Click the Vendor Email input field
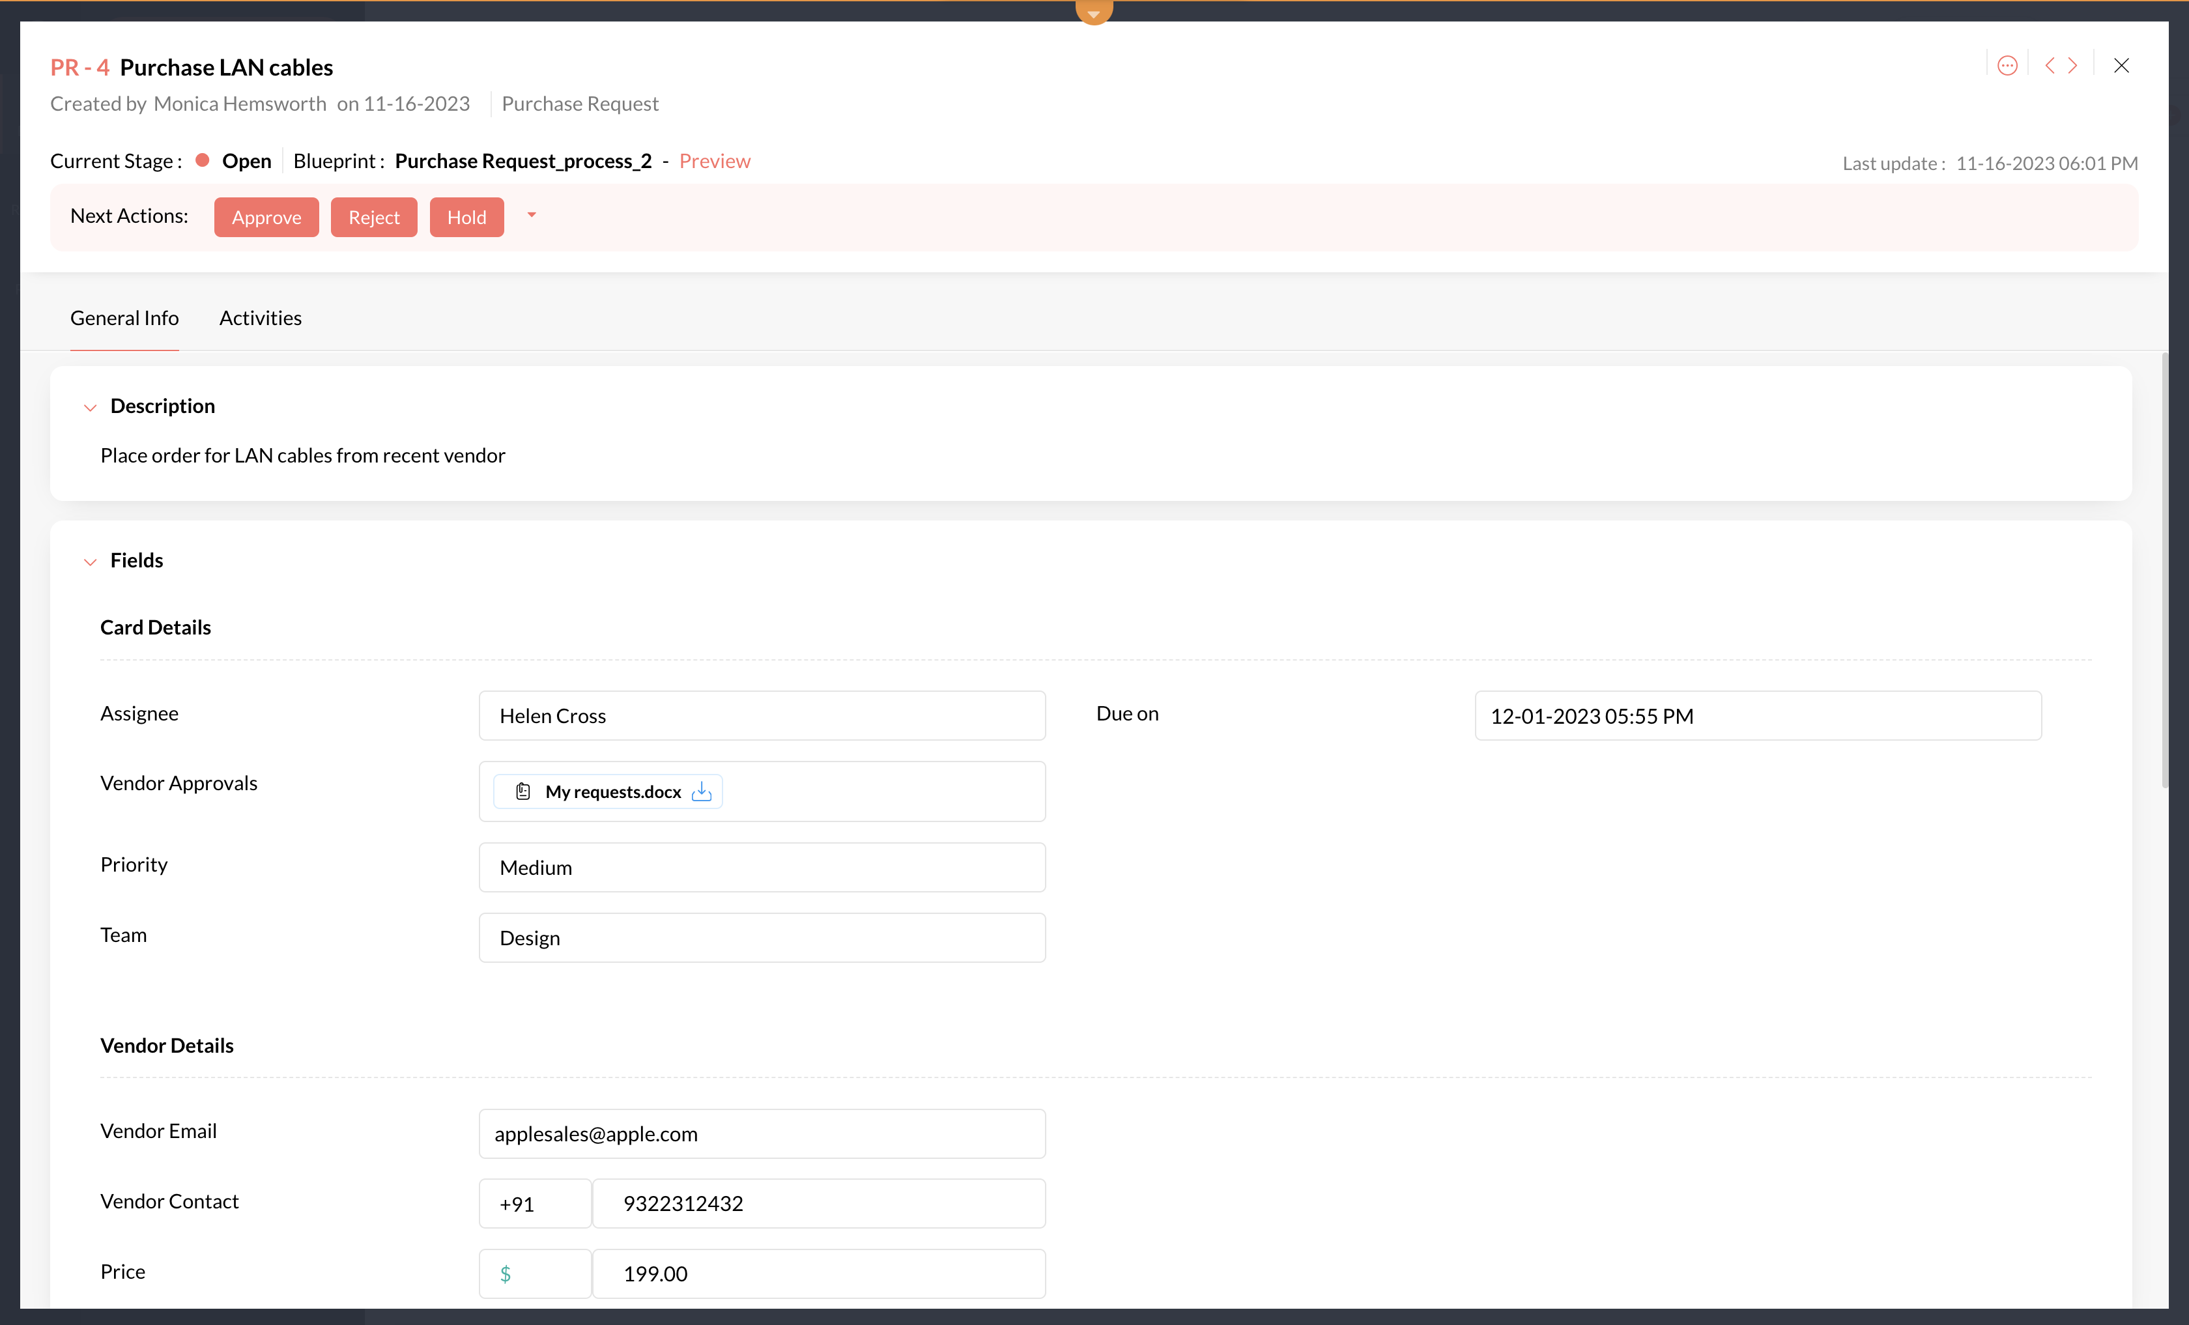 [762, 1134]
